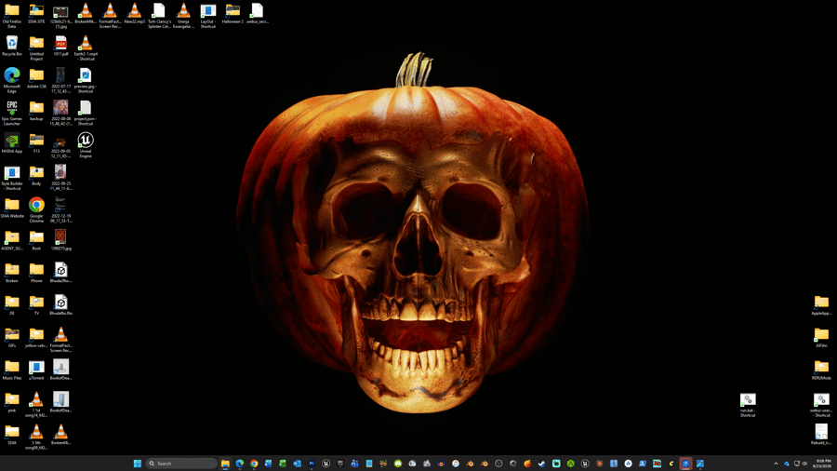Select the webui_secr file icon

click(258, 14)
